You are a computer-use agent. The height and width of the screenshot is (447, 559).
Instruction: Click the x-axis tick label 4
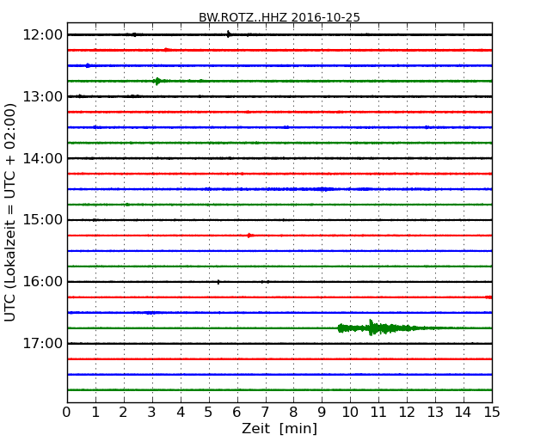[181, 413]
